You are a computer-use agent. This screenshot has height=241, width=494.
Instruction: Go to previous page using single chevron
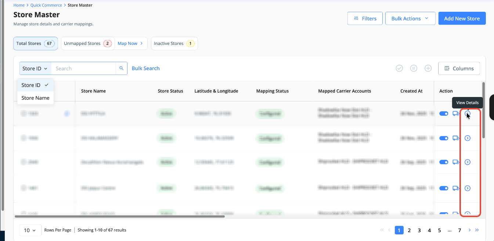tap(389, 230)
